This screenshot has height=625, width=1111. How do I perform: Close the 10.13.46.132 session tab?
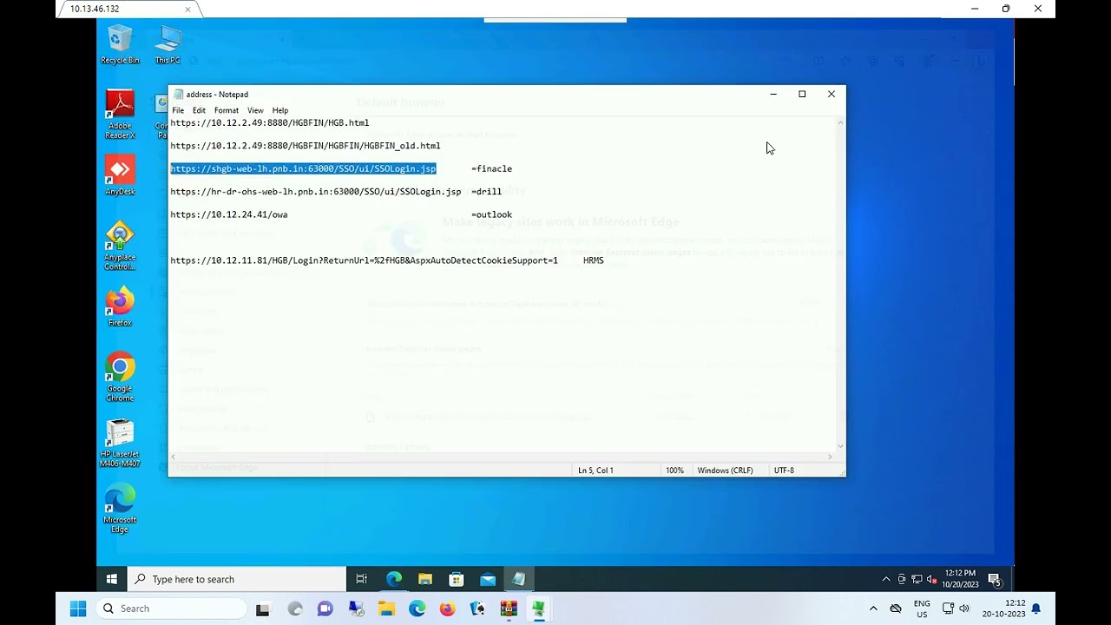click(x=187, y=9)
